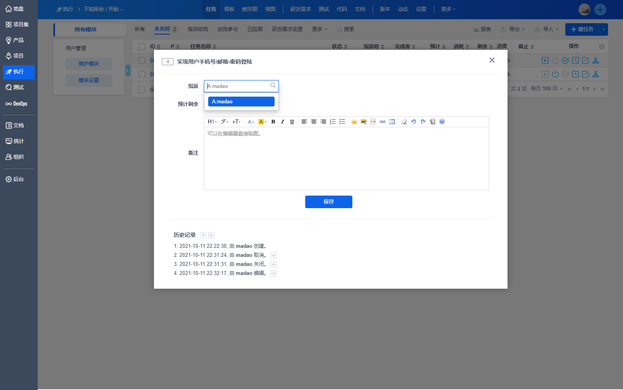Switch to the 研发需求 tab
The width and height of the screenshot is (623, 390).
tap(301, 9)
